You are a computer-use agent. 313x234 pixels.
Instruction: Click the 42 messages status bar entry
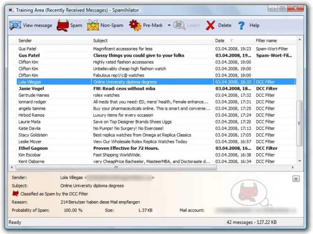(252, 222)
